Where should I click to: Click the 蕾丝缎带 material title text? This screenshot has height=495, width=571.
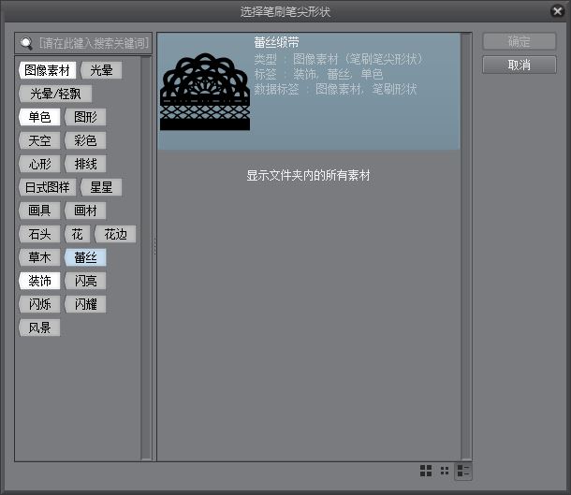click(276, 43)
